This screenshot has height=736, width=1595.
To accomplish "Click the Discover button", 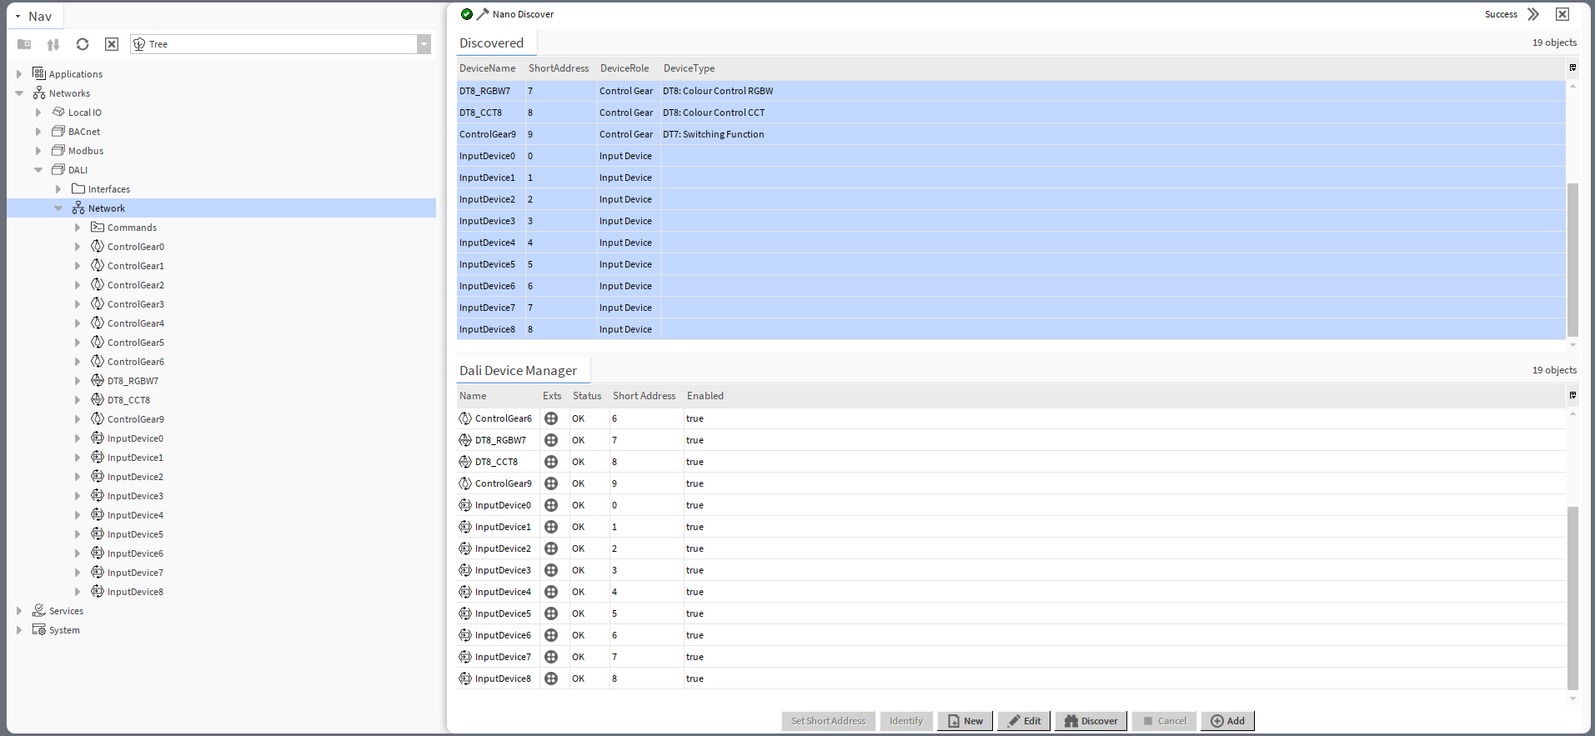I will coord(1091,721).
